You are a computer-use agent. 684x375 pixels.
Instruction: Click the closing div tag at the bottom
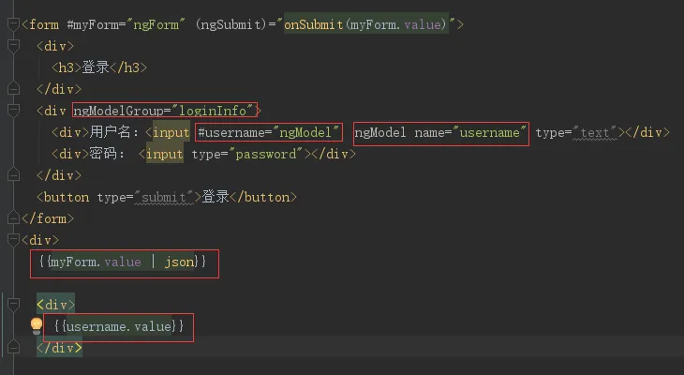[x=59, y=348]
